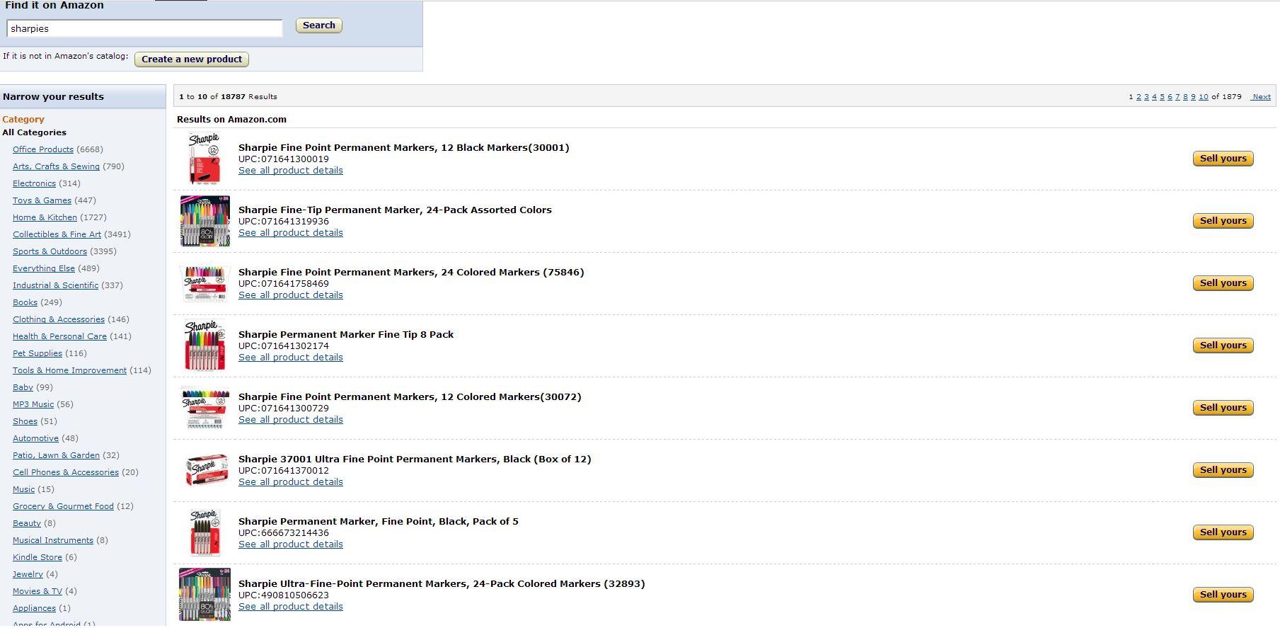Click Create a new product button
The image size is (1280, 628).
192,59
